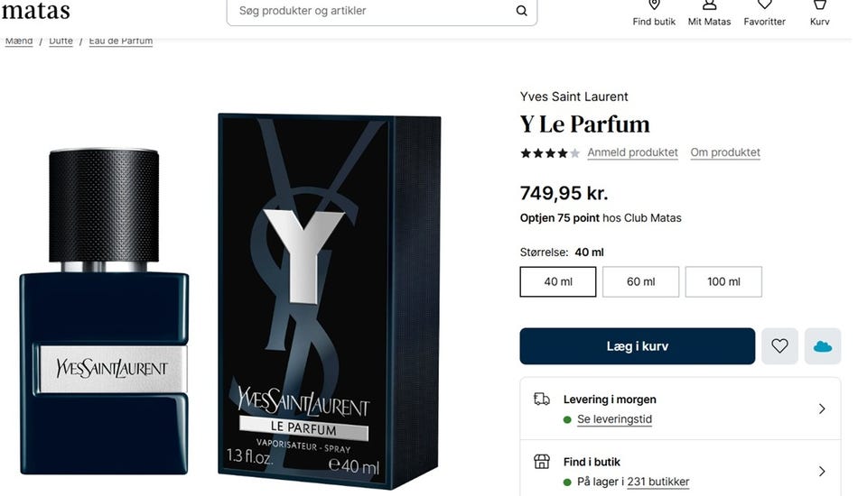
Task: Click the search magnifier icon
Action: [x=521, y=11]
